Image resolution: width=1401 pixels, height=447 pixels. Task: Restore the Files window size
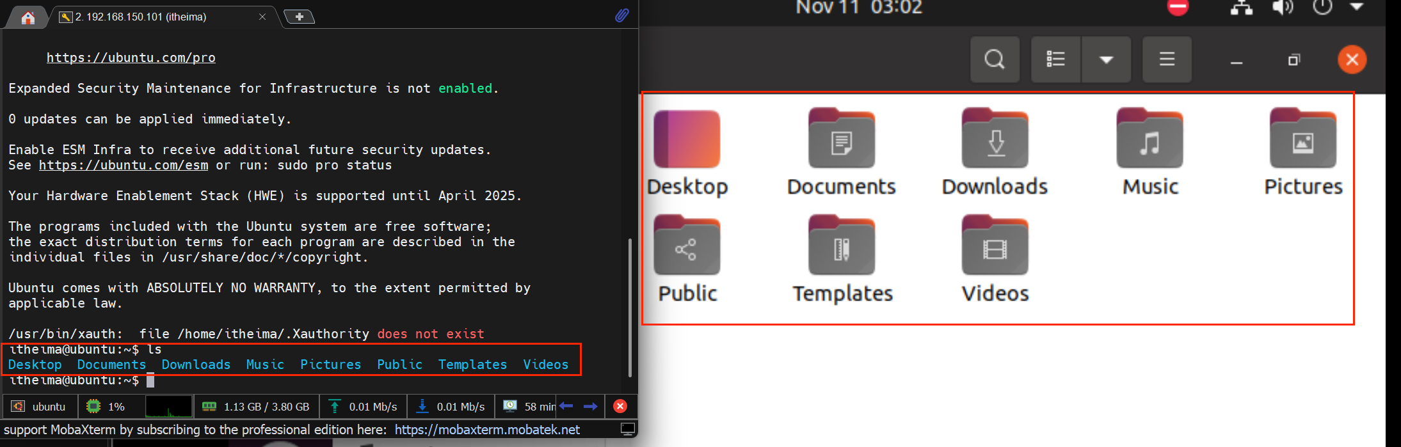pyautogui.click(x=1294, y=59)
